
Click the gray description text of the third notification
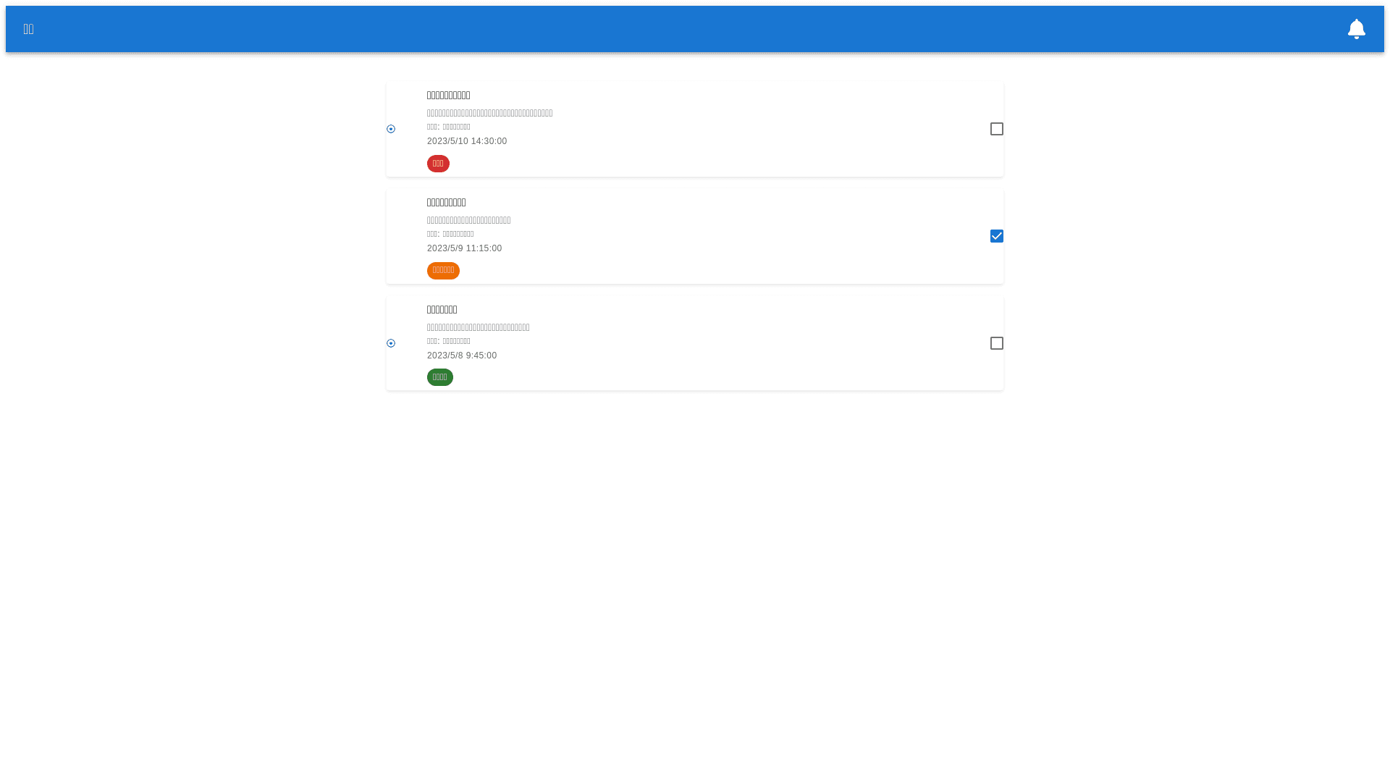point(478,328)
